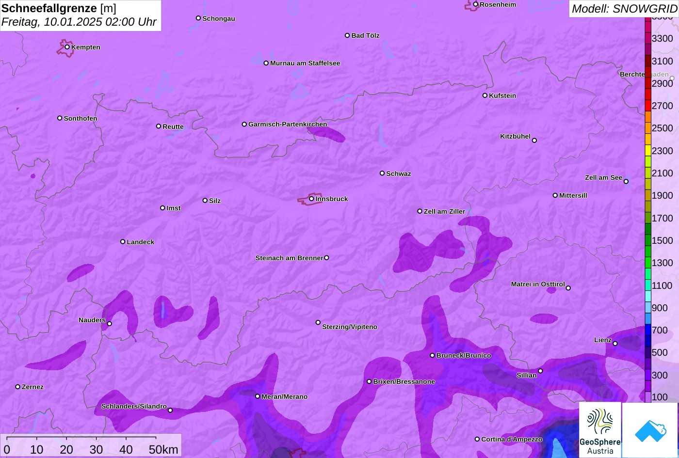This screenshot has height=458, width=679.
Task: Click the Nauders marker dot
Action: click(110, 324)
